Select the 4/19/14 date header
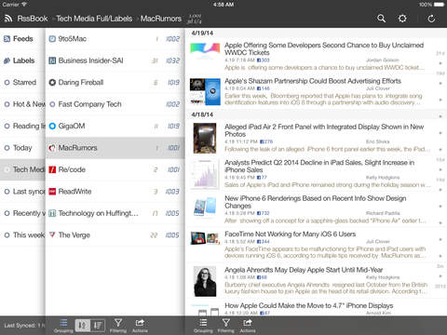Image resolution: width=447 pixels, height=335 pixels. pos(202,33)
